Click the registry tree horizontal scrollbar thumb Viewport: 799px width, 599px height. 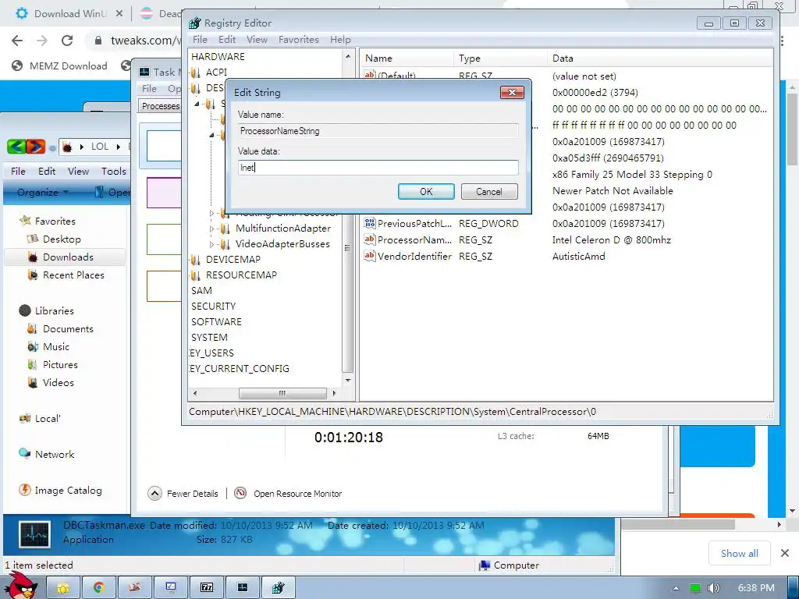282,393
